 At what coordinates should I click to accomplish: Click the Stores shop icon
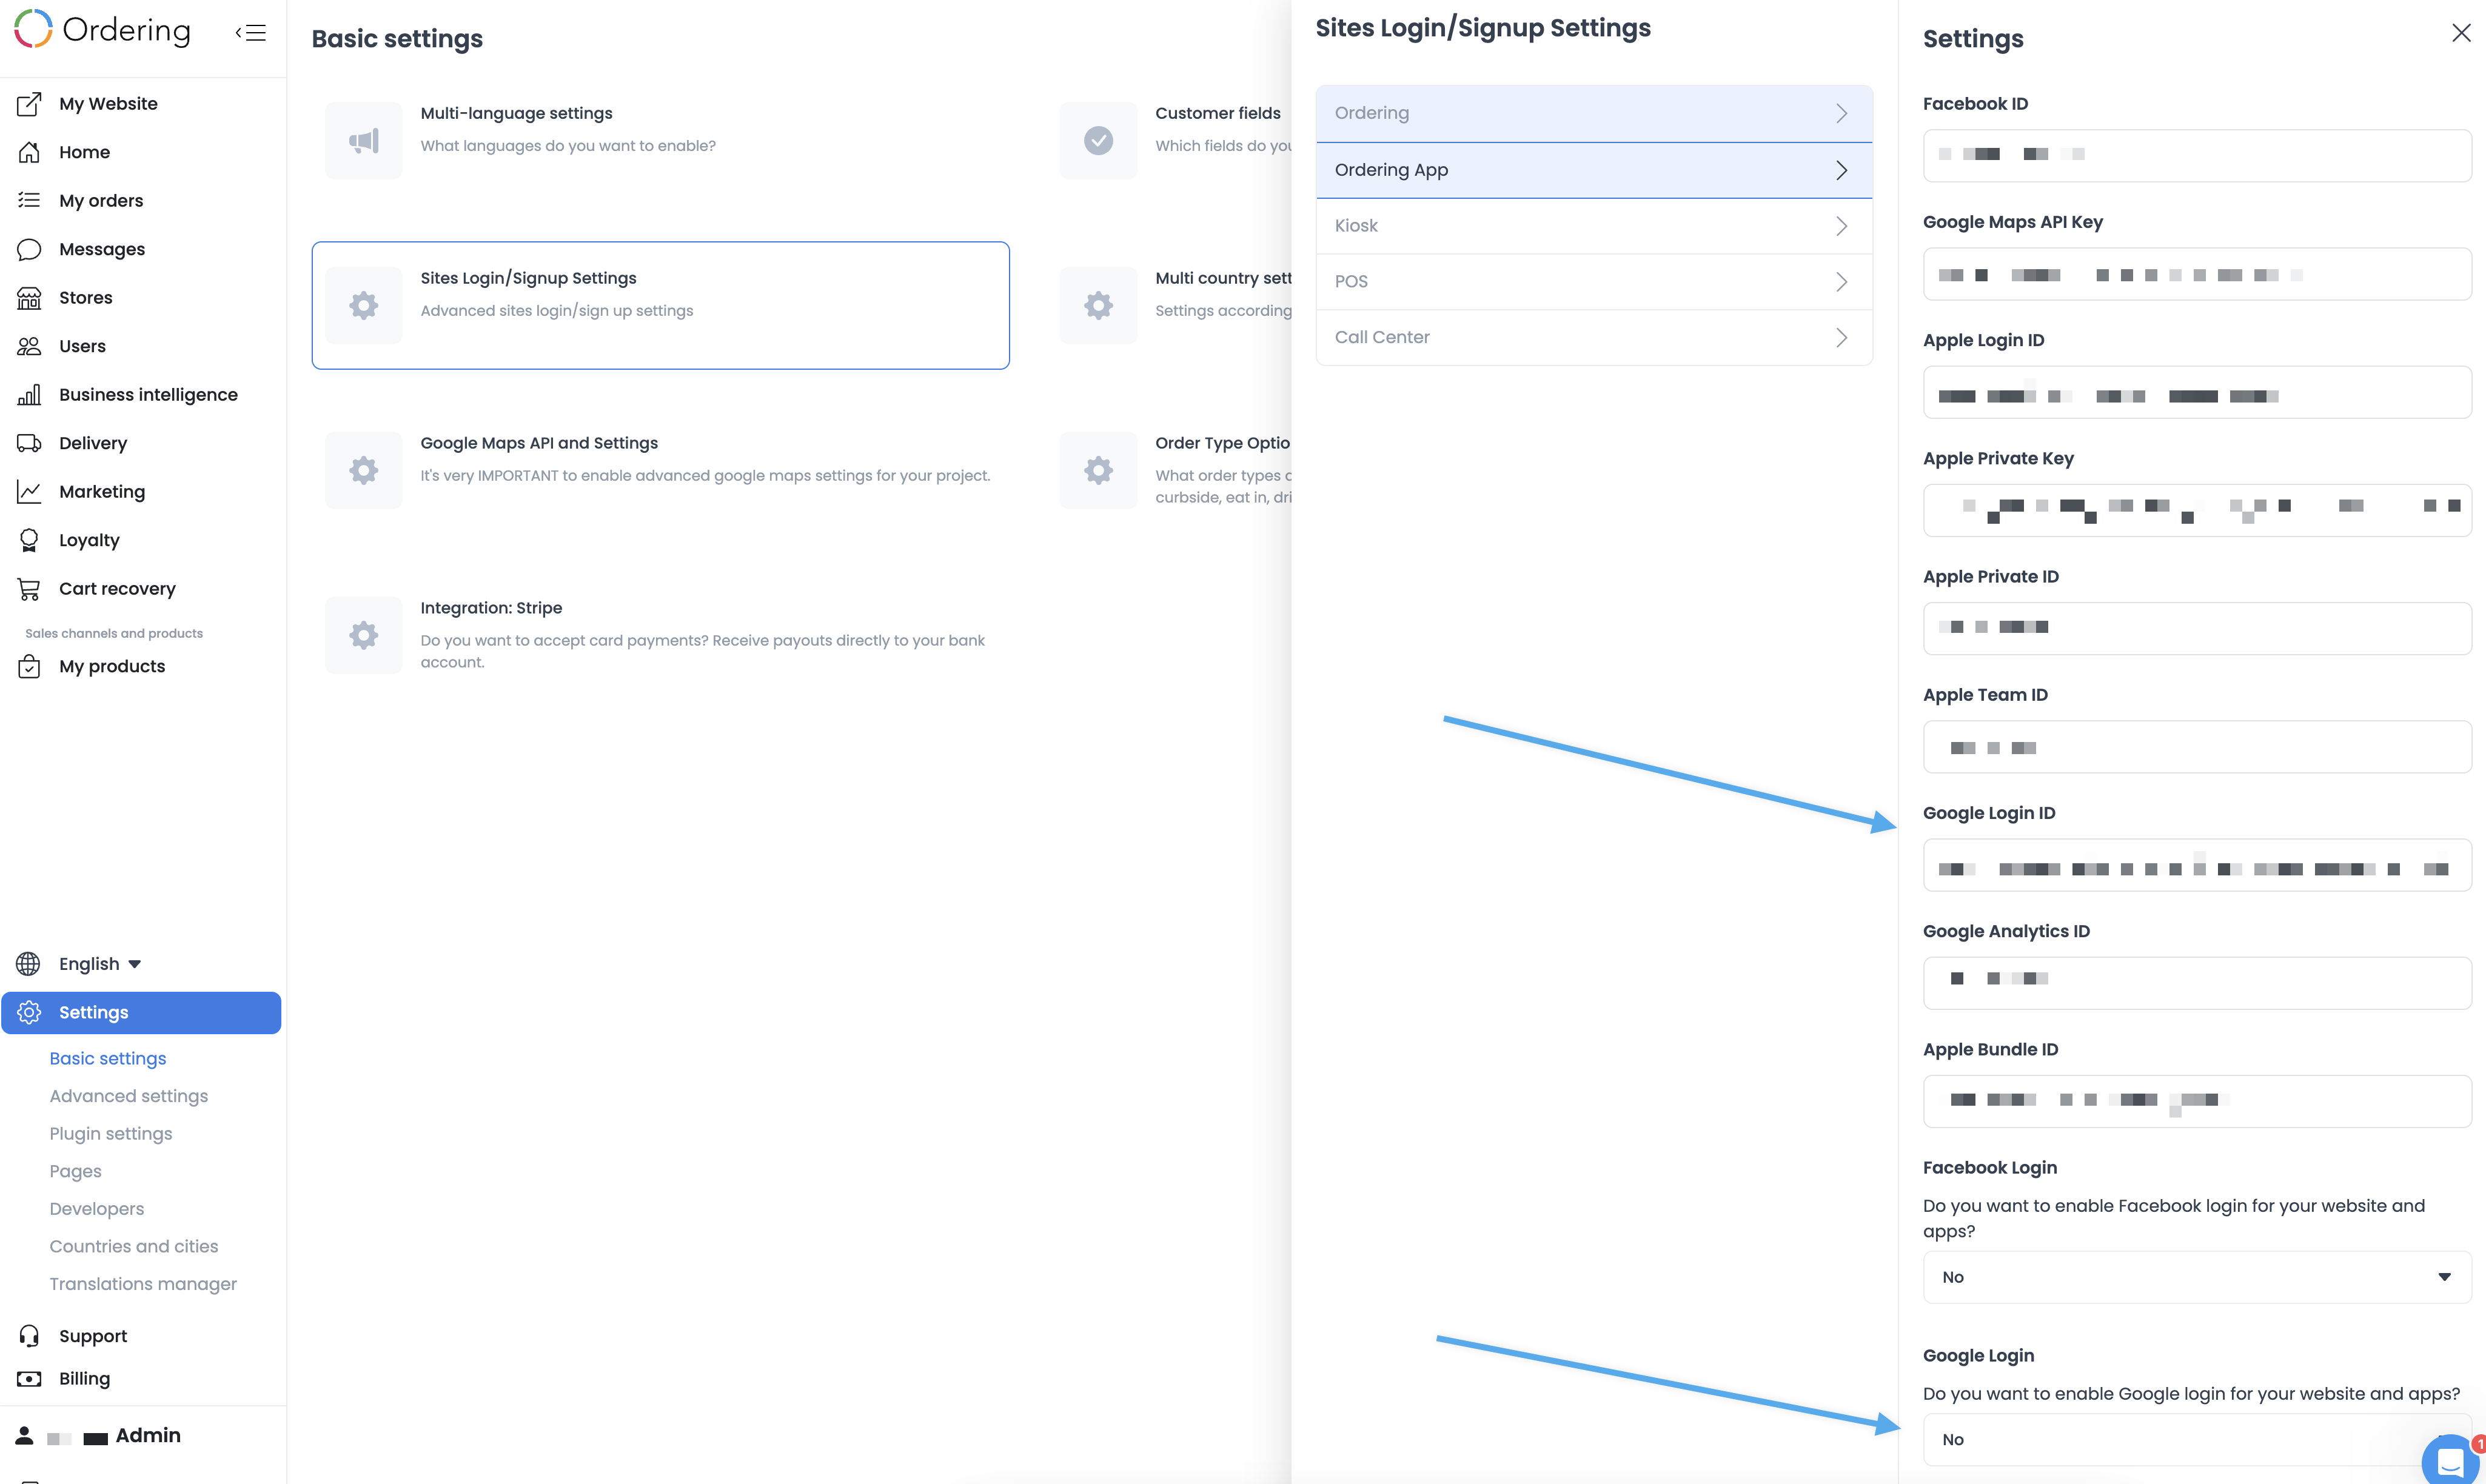[x=29, y=297]
